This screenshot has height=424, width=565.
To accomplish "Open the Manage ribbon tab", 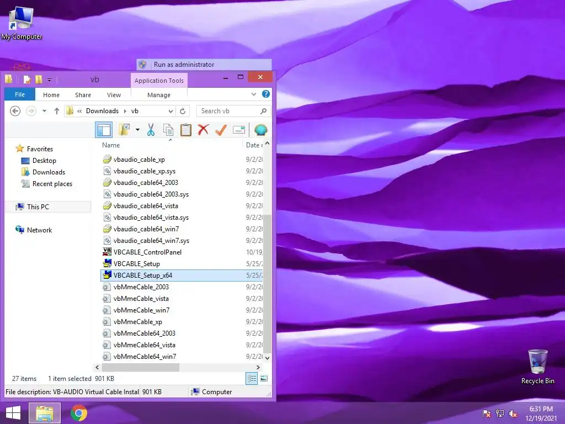I will (159, 95).
